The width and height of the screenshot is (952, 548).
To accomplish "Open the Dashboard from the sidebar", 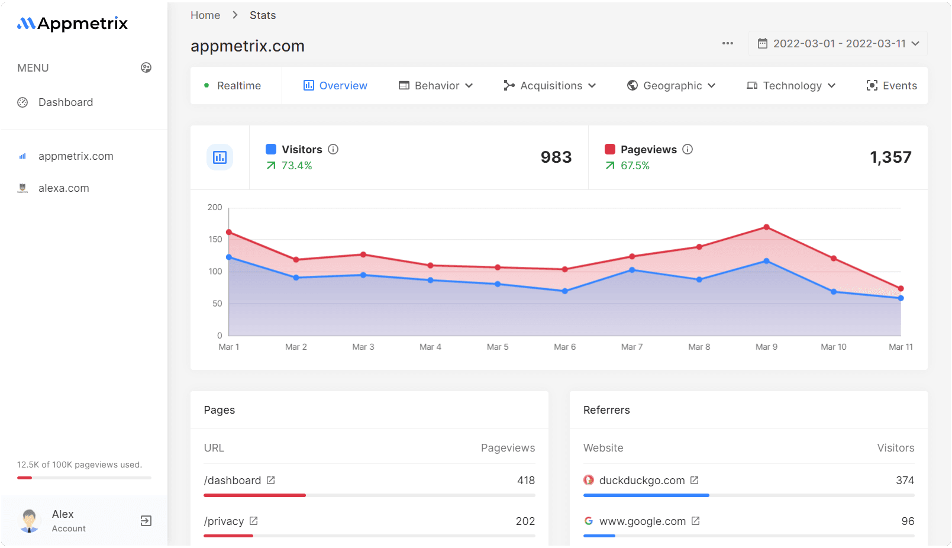I will [65, 102].
